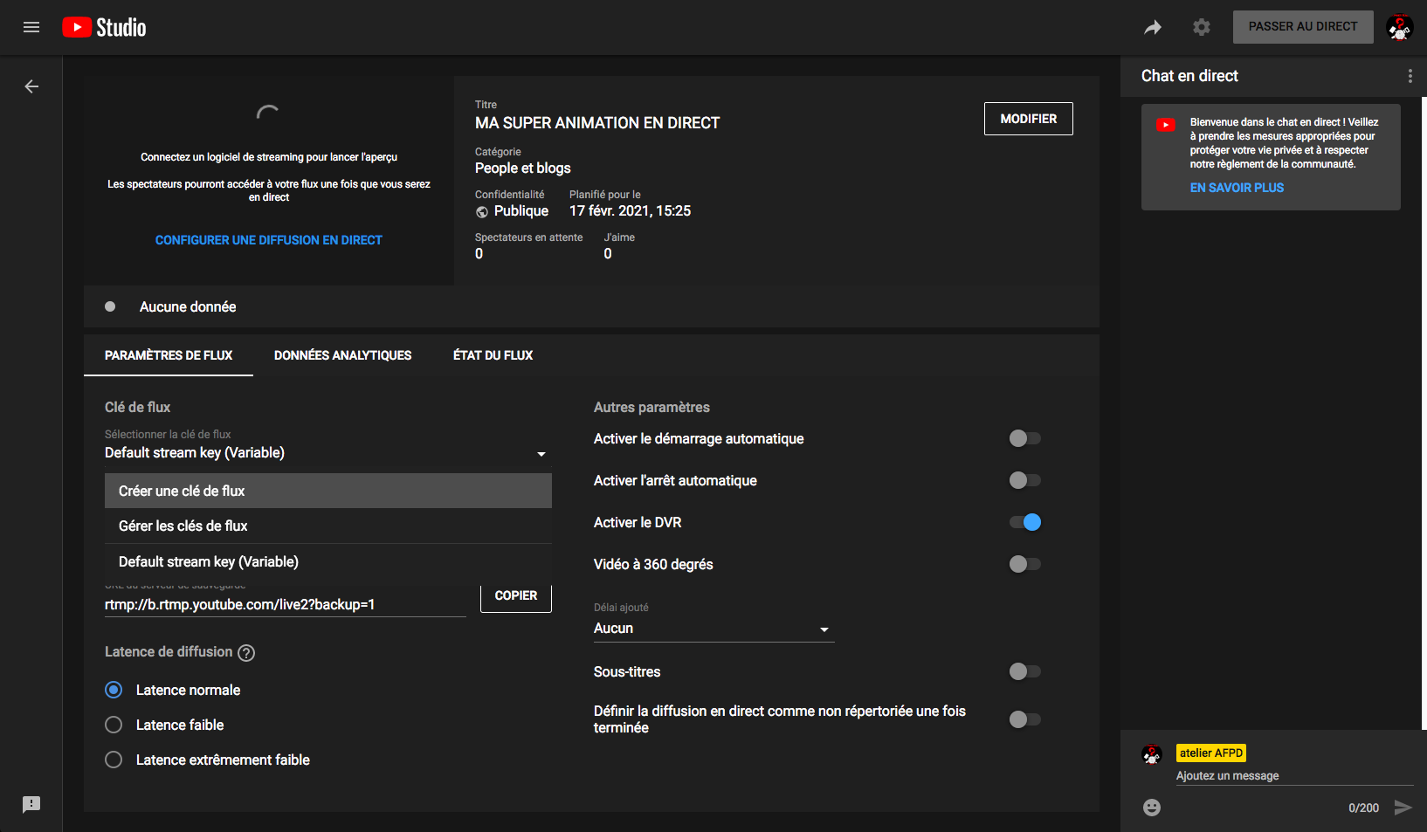Image resolution: width=1427 pixels, height=832 pixels.
Task: Switch to the État du flux tab
Action: pyautogui.click(x=493, y=355)
